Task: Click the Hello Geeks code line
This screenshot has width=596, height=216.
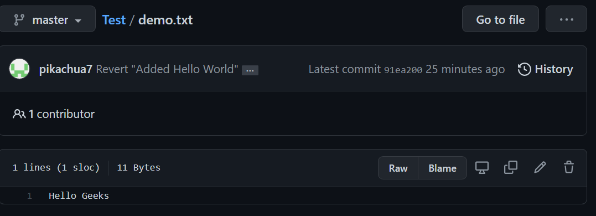Action: click(x=79, y=196)
